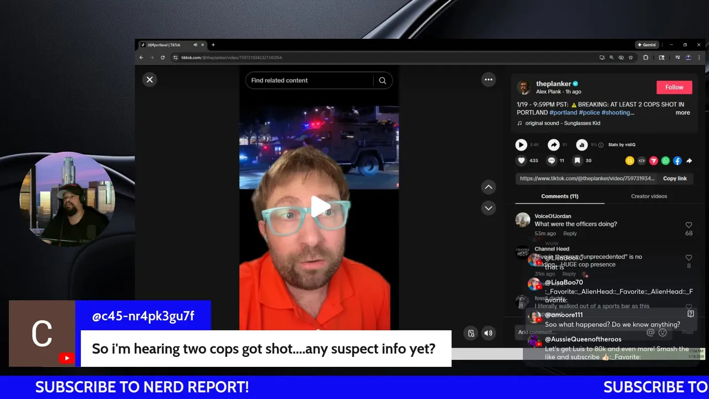Open theplanker username link
This screenshot has height=399, width=709.
click(553, 84)
